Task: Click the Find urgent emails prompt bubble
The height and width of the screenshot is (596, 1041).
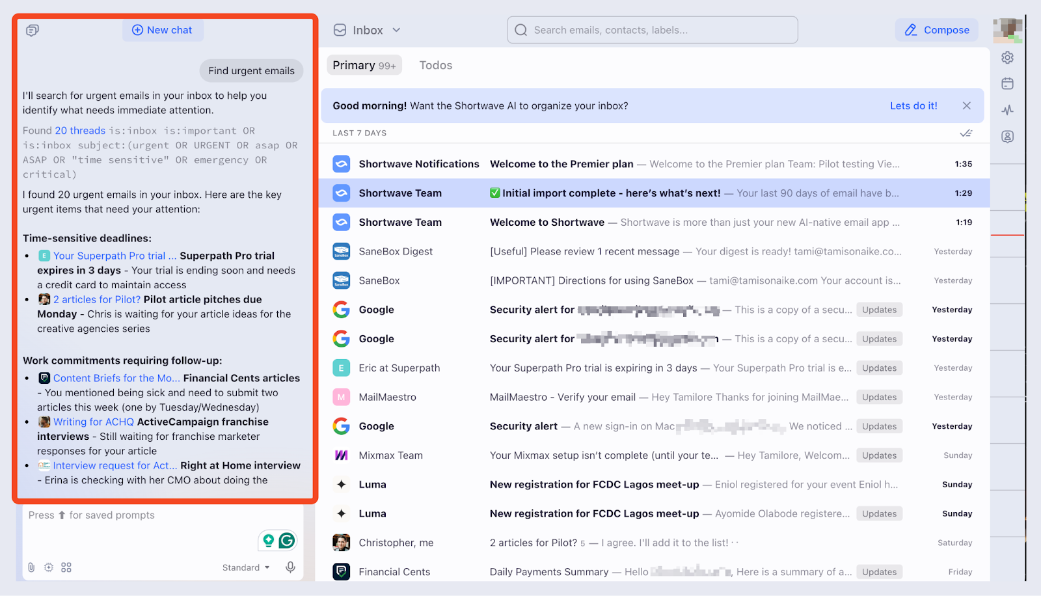Action: click(x=251, y=71)
